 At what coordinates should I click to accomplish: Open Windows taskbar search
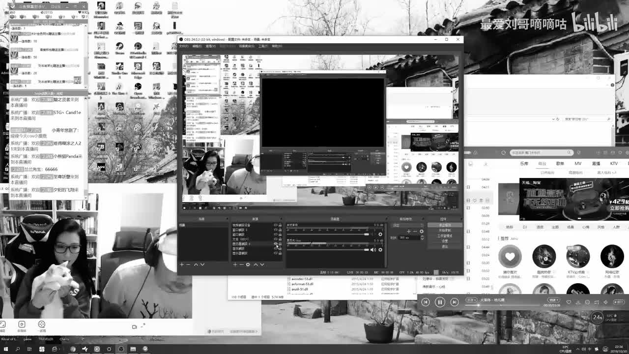pyautogui.click(x=18, y=349)
